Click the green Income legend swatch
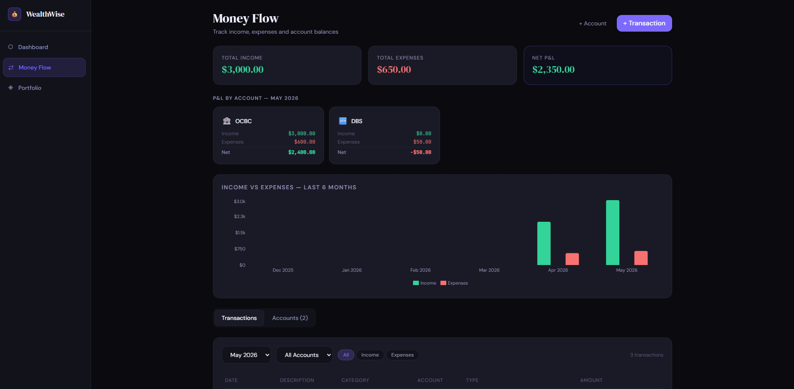The width and height of the screenshot is (794, 389). [416, 283]
